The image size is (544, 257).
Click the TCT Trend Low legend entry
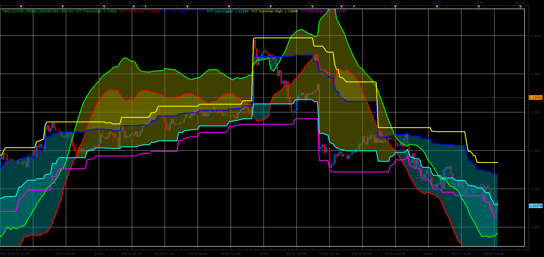[140, 11]
